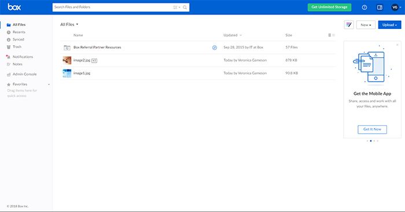The width and height of the screenshot is (405, 212).
Task: Switch to grid view icon
Action: pos(333,35)
